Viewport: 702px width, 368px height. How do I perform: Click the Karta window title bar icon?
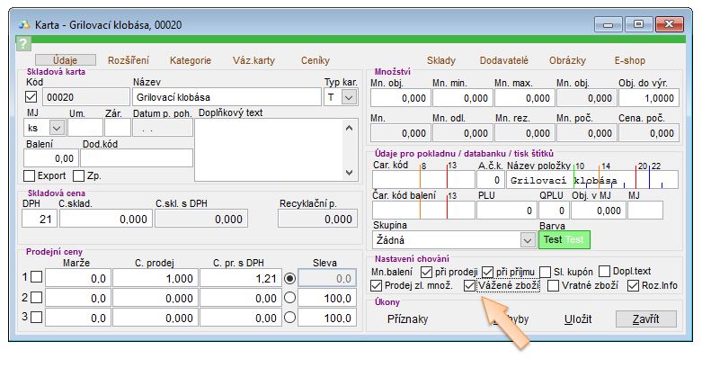pyautogui.click(x=24, y=23)
